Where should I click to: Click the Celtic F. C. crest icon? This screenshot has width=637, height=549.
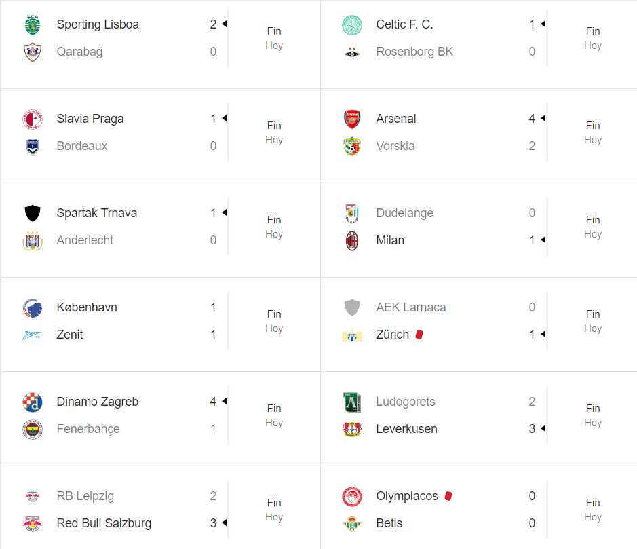352,25
